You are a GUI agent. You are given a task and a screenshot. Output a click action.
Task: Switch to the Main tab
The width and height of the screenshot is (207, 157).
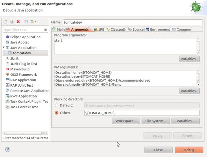pyautogui.click(x=59, y=29)
